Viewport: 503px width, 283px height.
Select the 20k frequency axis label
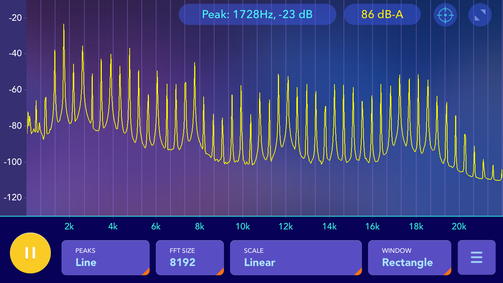[459, 226]
